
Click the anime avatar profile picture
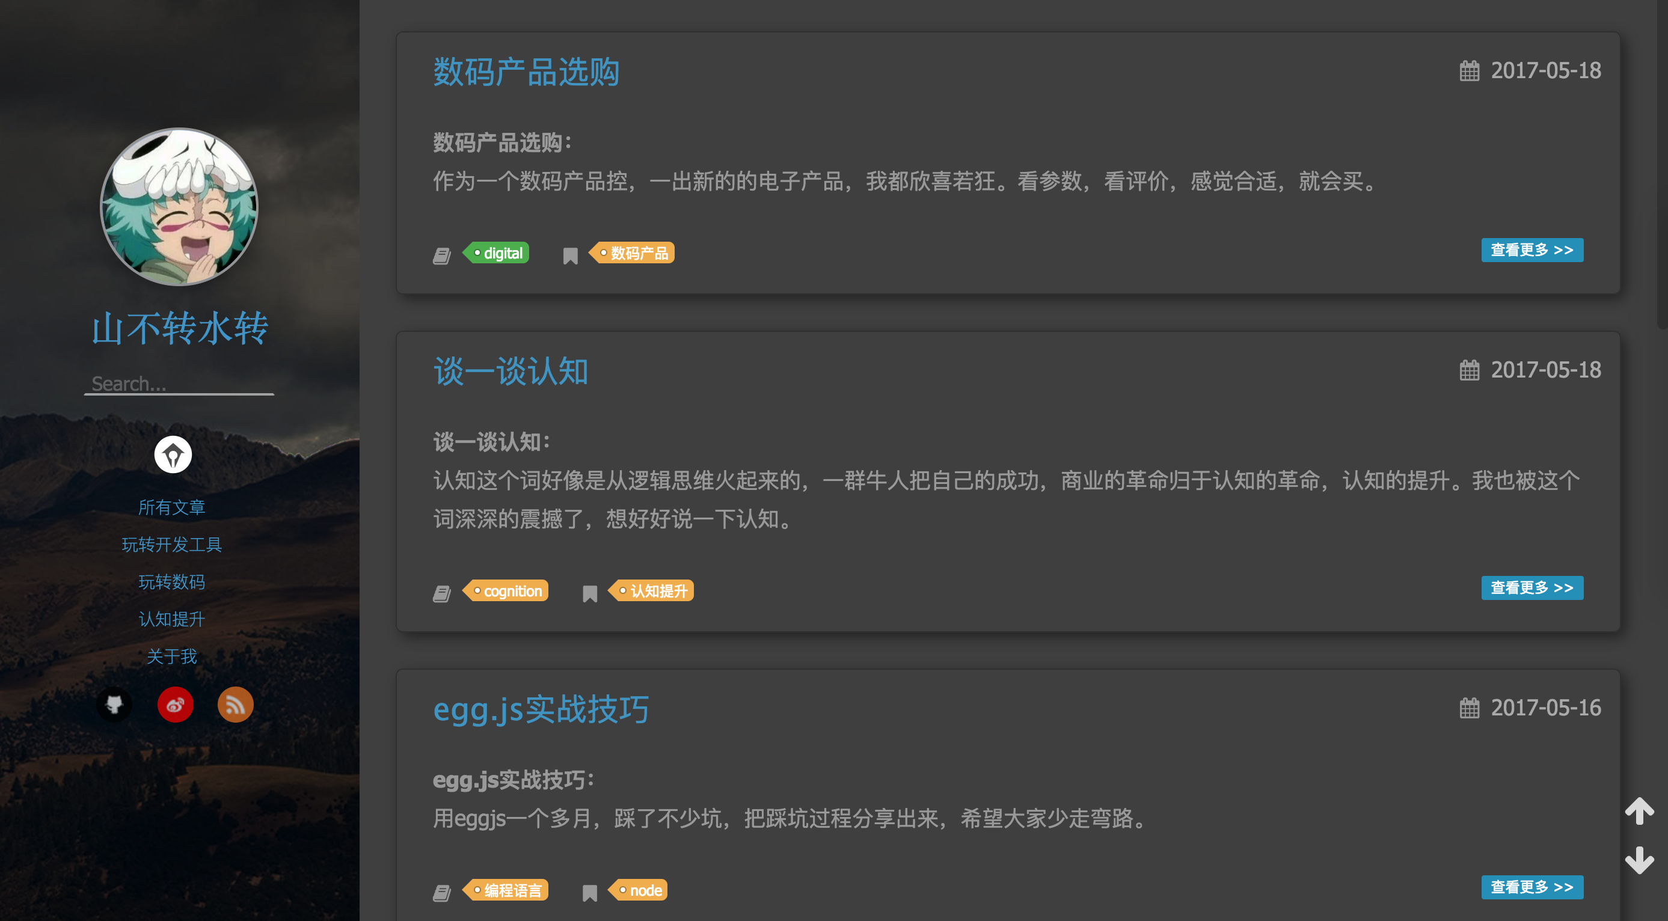tap(179, 206)
